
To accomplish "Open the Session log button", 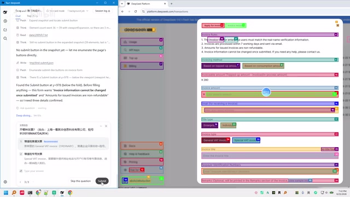I will [102, 11].
